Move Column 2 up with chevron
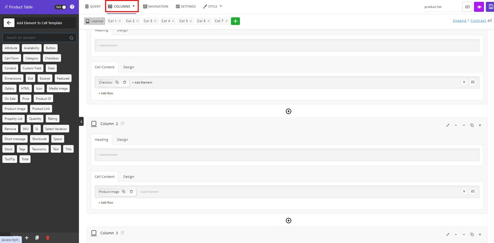 pyautogui.click(x=456, y=125)
